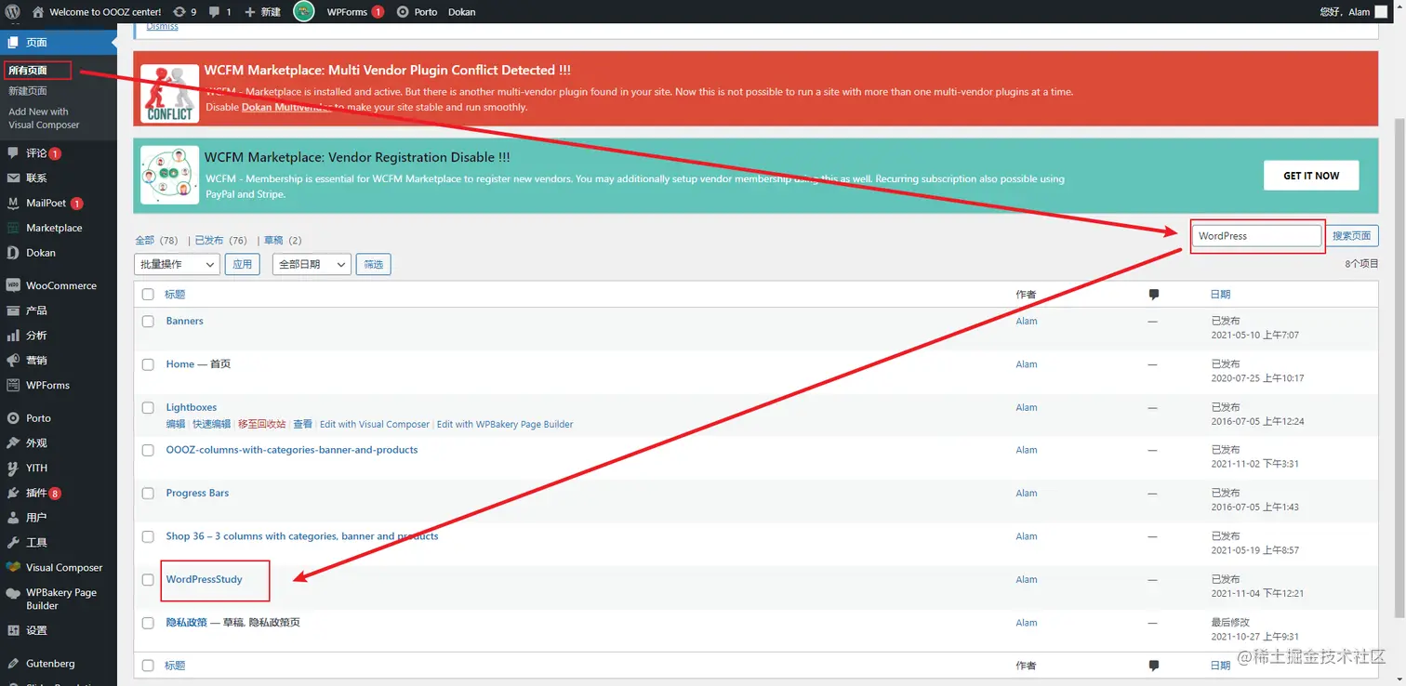Tick select-all checkbox in table footer
This screenshot has width=1406, height=686.
[148, 666]
